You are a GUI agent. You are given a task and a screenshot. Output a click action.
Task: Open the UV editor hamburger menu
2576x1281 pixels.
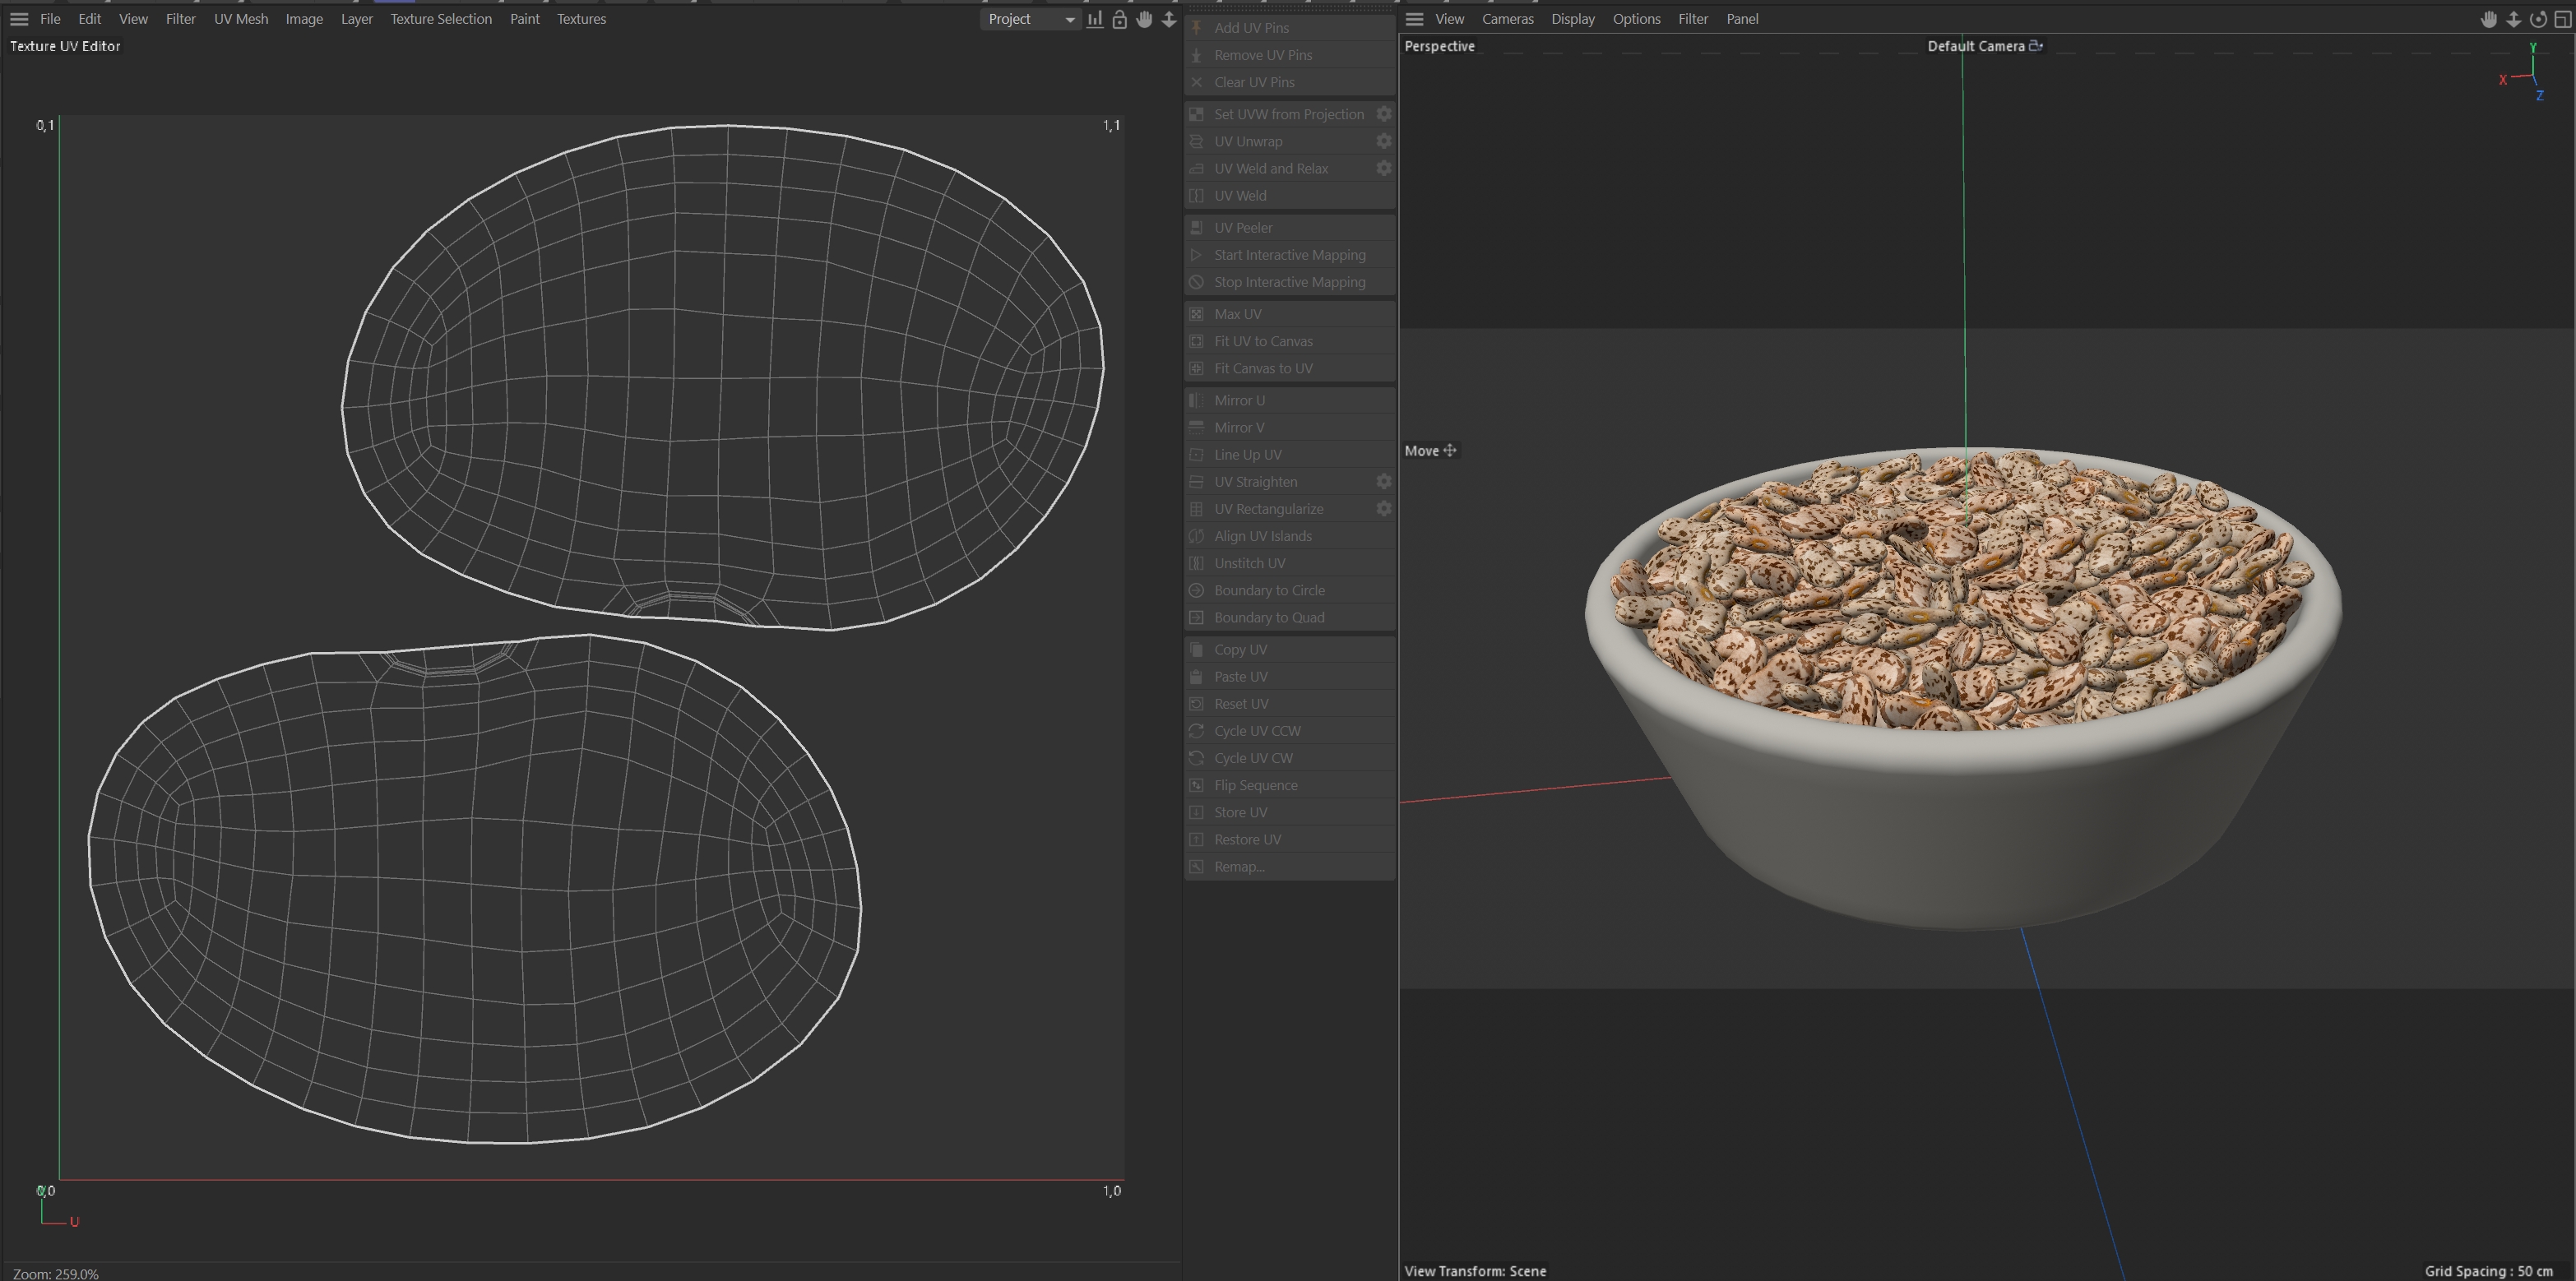[19, 19]
